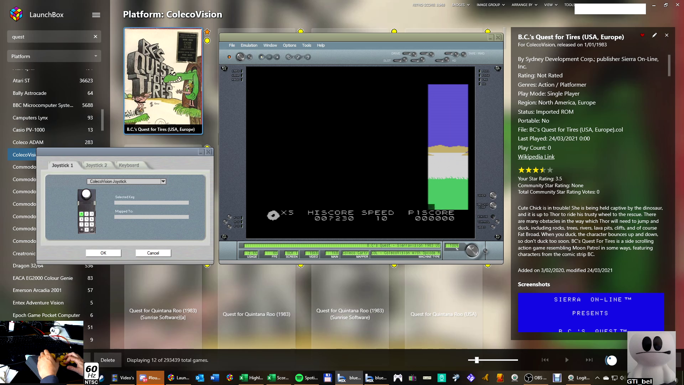This screenshot has width=684, height=385.
Task: Clear the quest search field
Action: click(95, 37)
